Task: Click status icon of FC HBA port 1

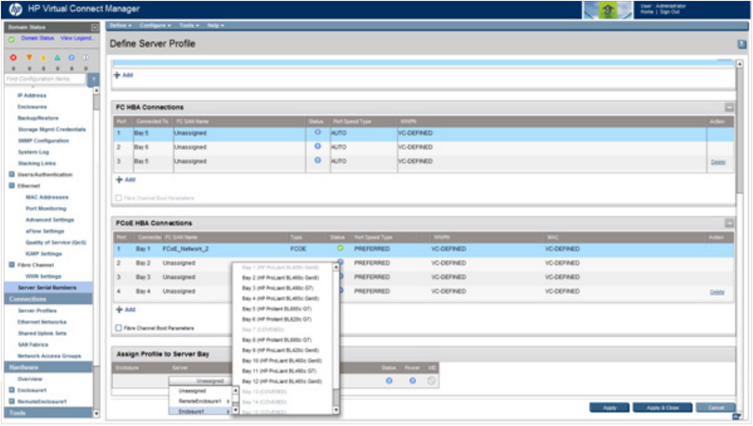Action: (x=318, y=132)
